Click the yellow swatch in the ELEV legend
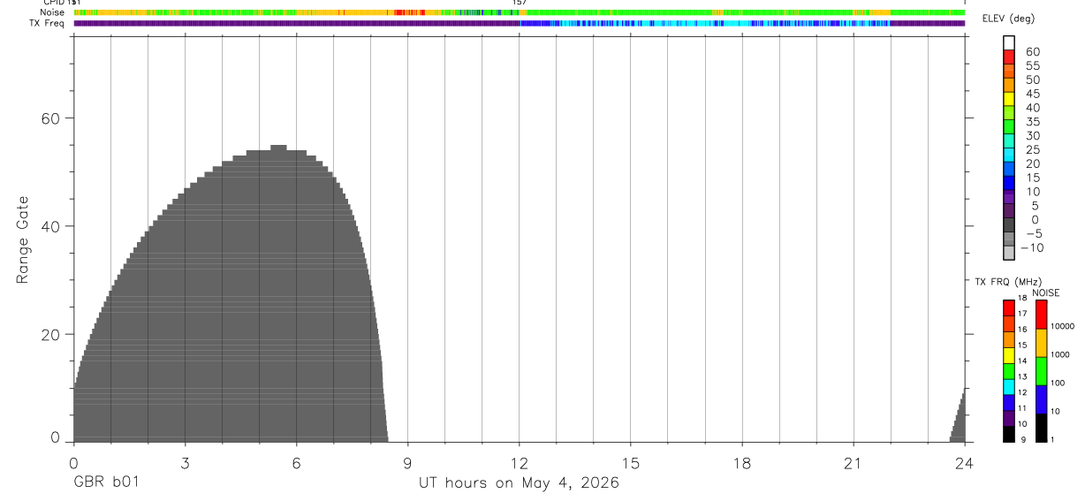 click(1009, 99)
